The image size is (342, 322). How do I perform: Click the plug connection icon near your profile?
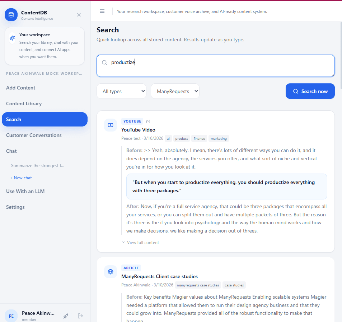click(66, 316)
